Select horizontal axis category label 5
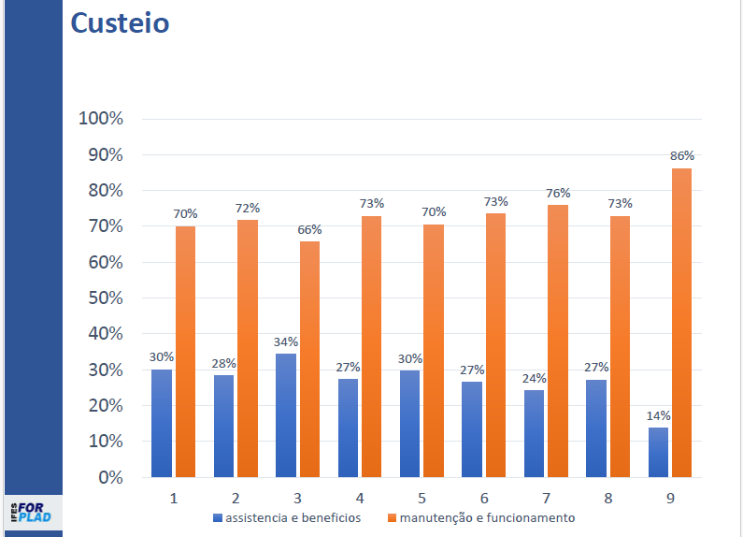The height and width of the screenshot is (537, 743). [422, 499]
